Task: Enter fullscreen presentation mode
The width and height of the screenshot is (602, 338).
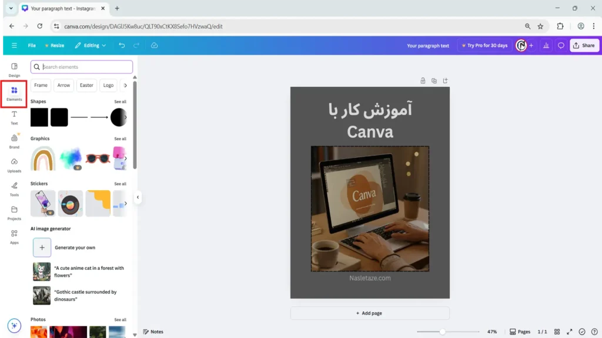Action: tap(569, 332)
